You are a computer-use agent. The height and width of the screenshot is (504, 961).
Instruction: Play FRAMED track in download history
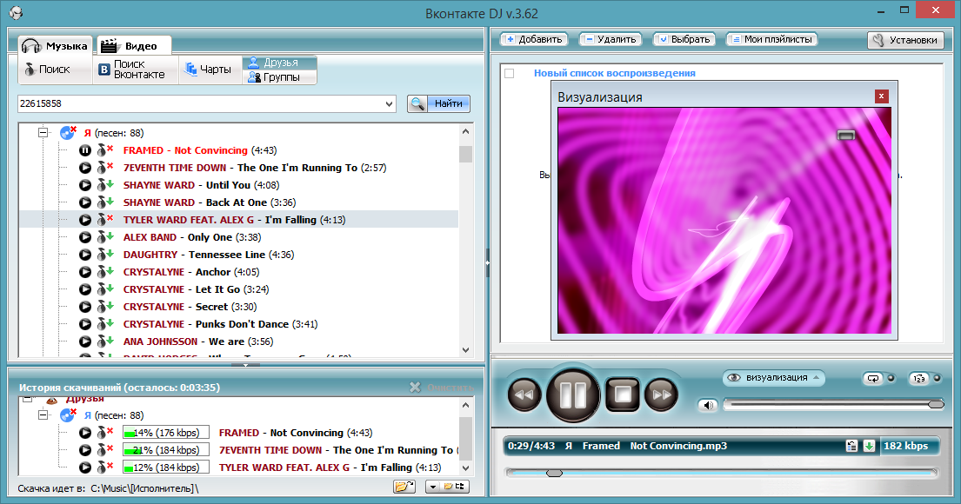pyautogui.click(x=85, y=433)
